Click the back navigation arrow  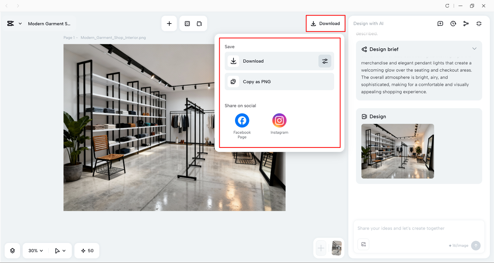point(7,6)
